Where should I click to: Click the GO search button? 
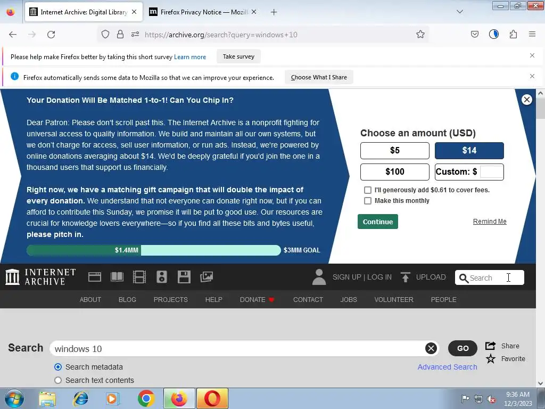point(463,348)
